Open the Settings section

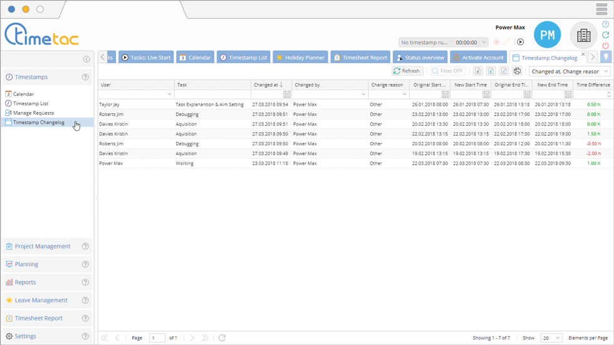pos(47,336)
